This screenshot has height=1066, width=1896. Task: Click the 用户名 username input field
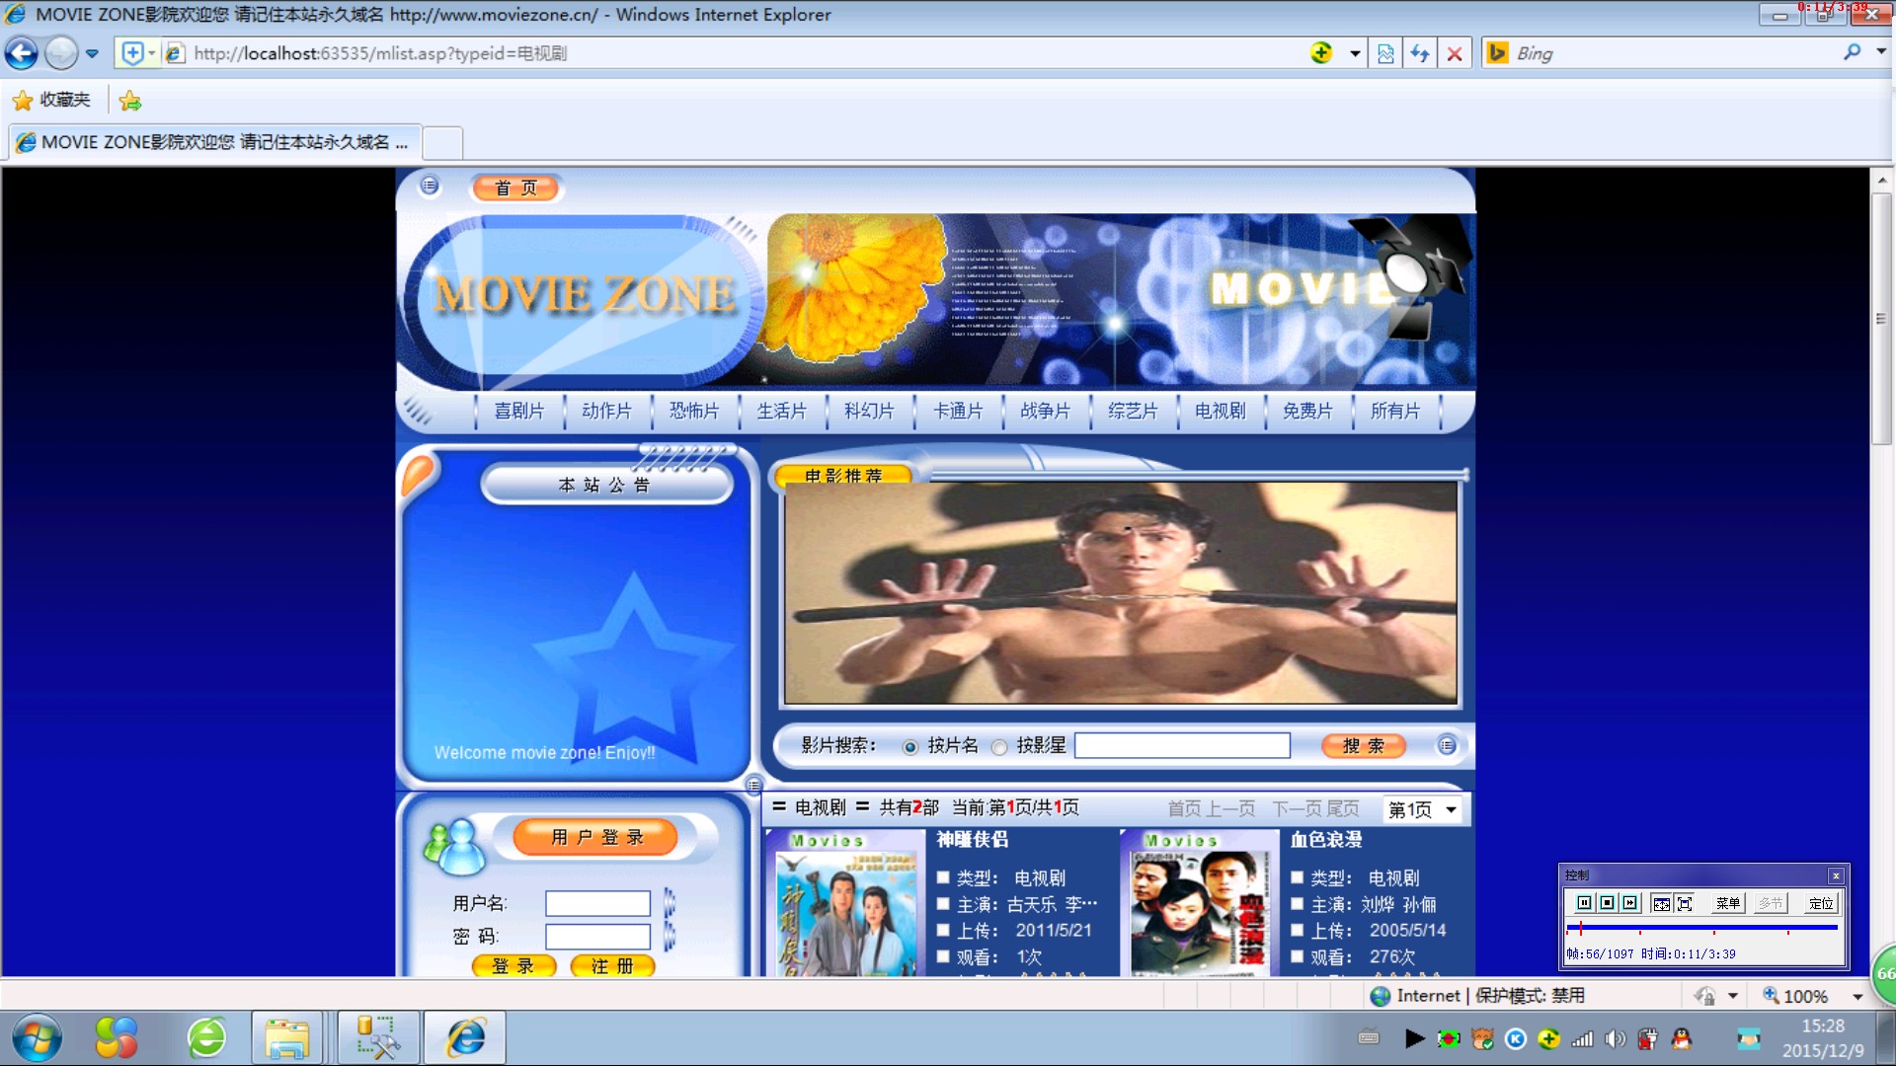[597, 903]
